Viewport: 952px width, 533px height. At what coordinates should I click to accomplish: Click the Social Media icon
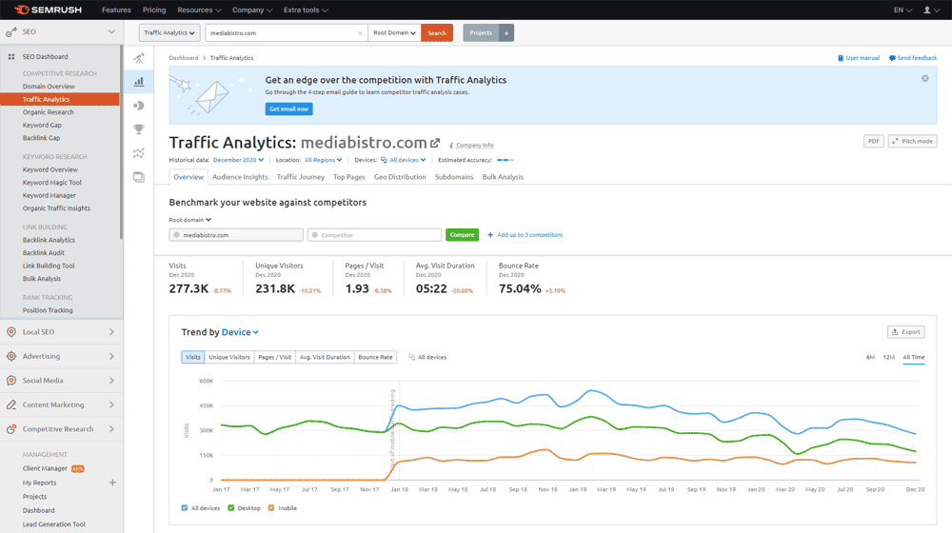pos(10,380)
